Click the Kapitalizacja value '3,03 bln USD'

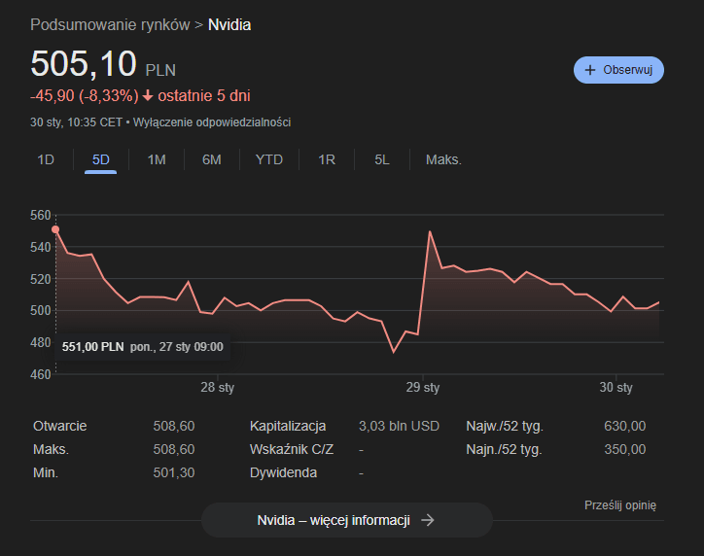[399, 426]
